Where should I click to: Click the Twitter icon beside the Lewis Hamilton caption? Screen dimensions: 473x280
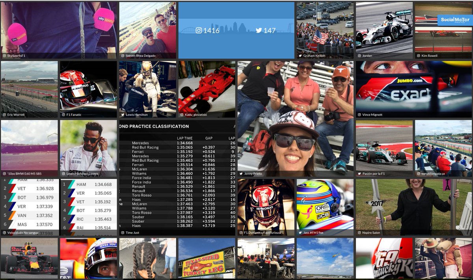tap(123, 115)
